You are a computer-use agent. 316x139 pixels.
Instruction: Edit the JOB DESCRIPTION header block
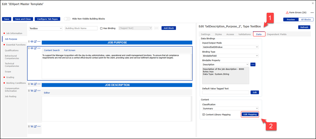tap(35, 84)
